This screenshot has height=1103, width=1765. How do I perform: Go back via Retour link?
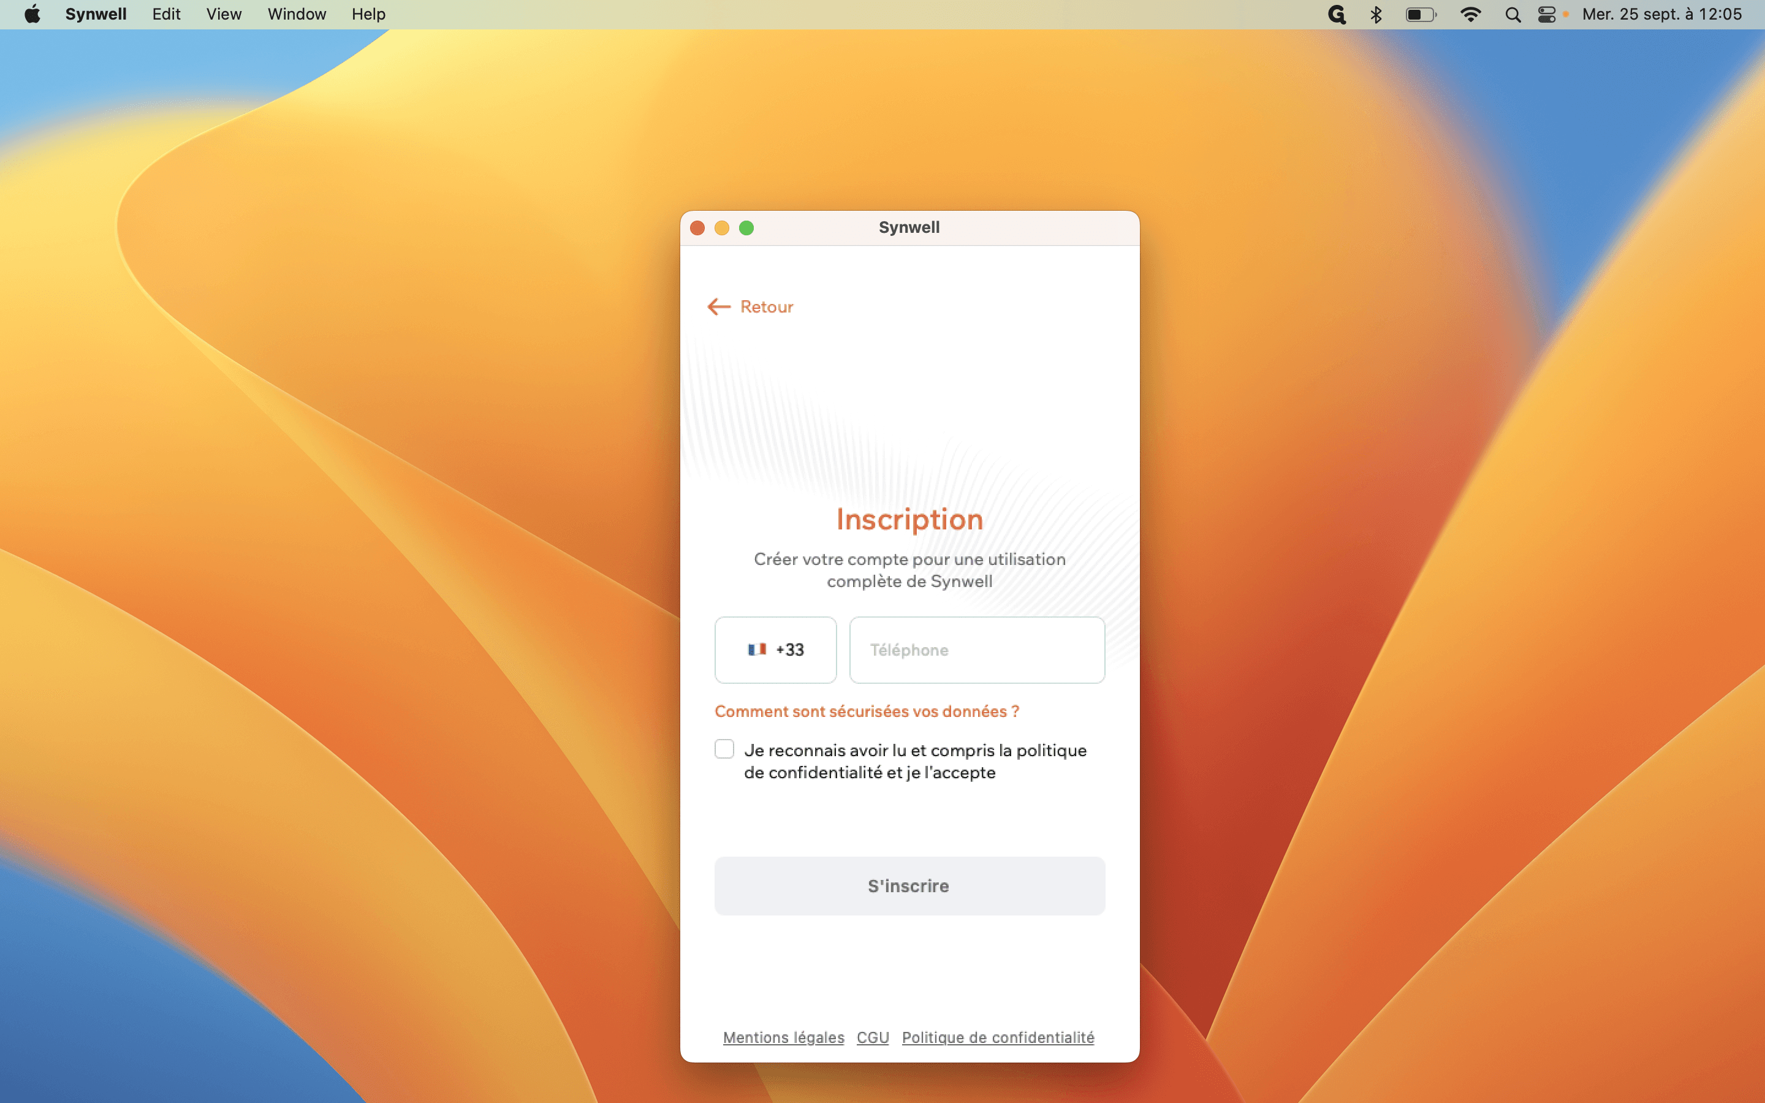click(751, 306)
